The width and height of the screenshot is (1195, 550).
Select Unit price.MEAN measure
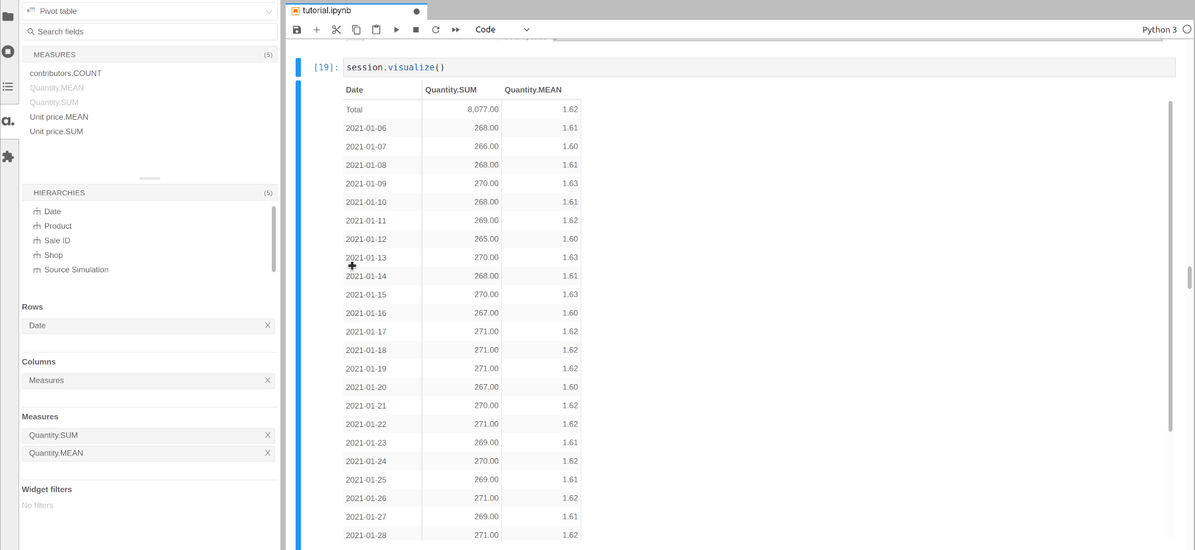coord(59,117)
